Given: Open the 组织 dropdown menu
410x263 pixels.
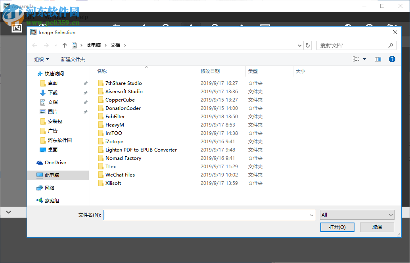Looking at the screenshot, I should pyautogui.click(x=41, y=59).
